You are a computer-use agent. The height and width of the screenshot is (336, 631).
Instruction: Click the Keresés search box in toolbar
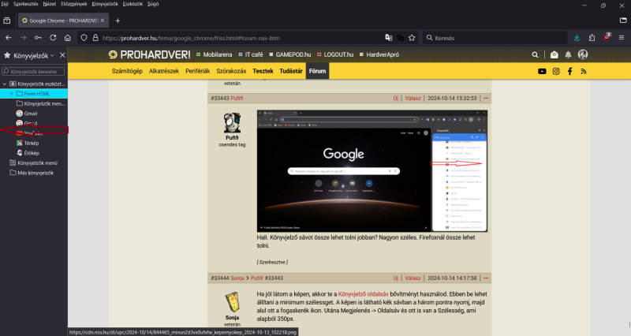click(x=495, y=38)
